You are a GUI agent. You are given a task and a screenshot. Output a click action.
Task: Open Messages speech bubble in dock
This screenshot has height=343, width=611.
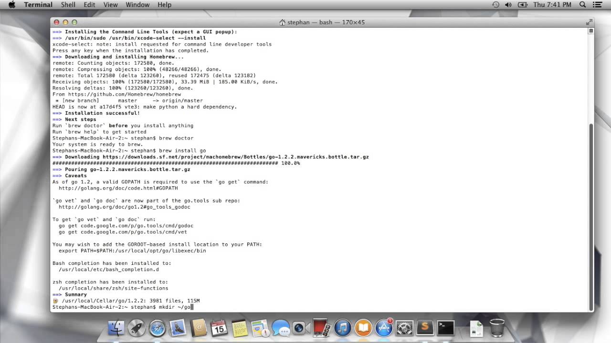pos(281,328)
